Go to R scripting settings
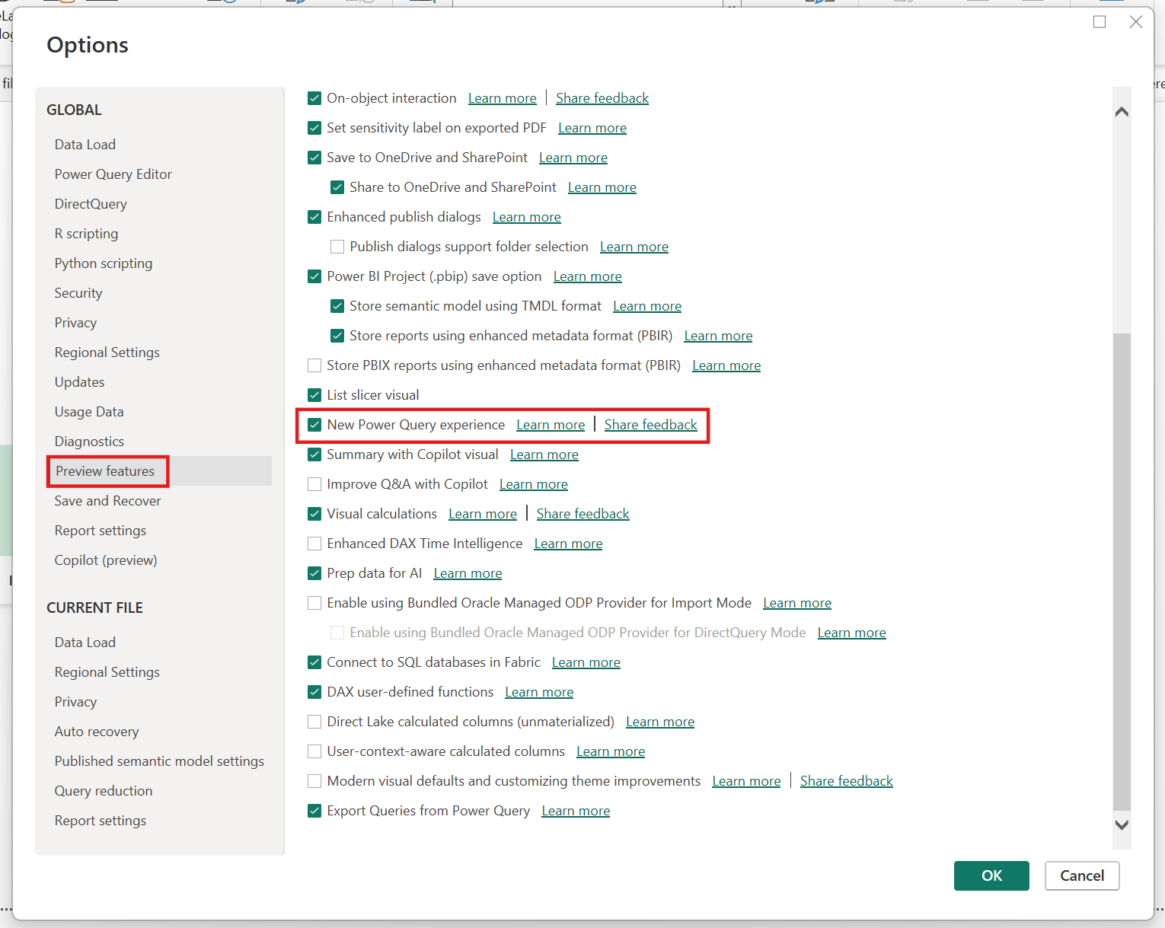Screen dimensions: 1165x928 (86, 234)
